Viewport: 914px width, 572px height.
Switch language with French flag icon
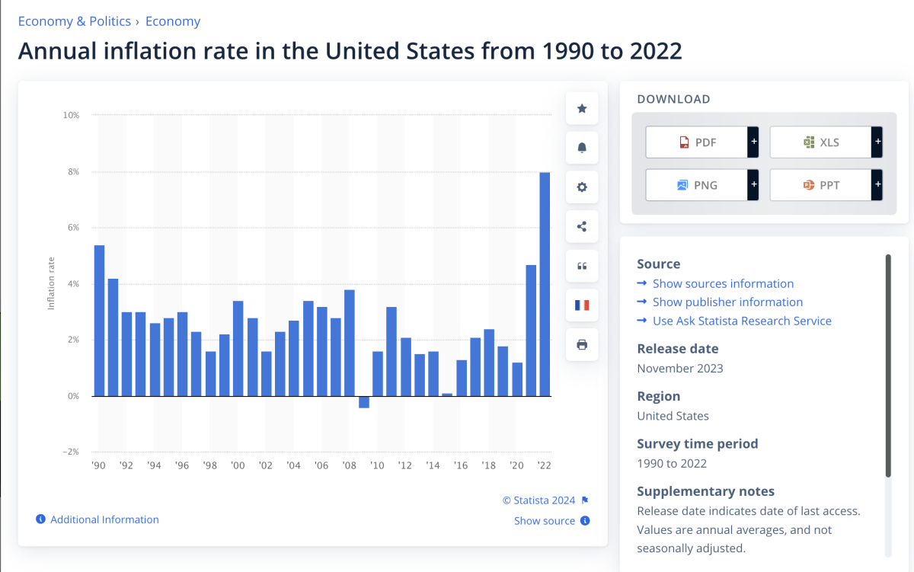(x=582, y=305)
